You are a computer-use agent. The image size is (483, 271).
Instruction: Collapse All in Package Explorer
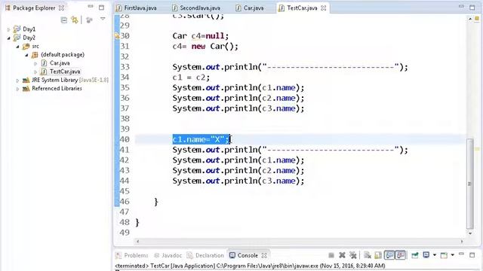(x=64, y=20)
